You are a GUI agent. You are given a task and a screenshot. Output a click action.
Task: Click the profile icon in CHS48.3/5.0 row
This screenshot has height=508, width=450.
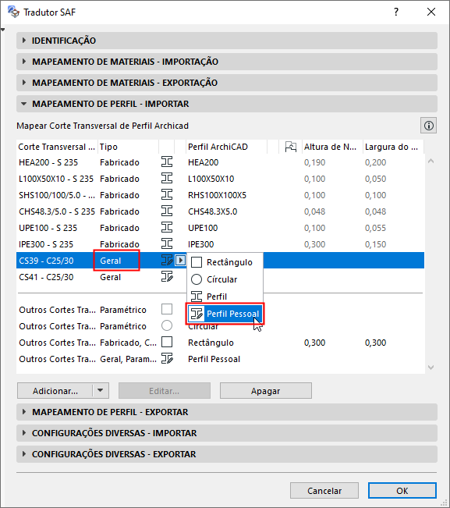pos(167,211)
